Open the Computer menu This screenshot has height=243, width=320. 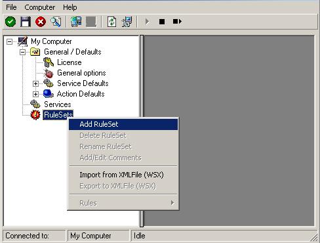[x=40, y=7]
